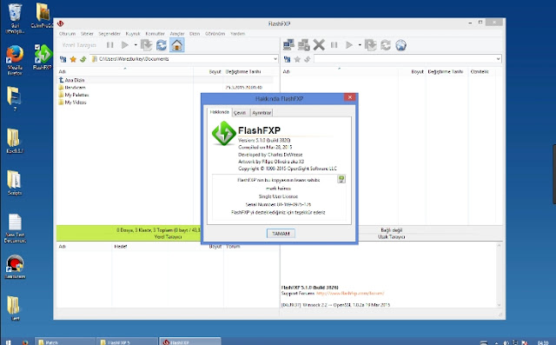Viewport: 556px width, 345px height.
Task: Click the TAMAM button
Action: pyautogui.click(x=281, y=233)
